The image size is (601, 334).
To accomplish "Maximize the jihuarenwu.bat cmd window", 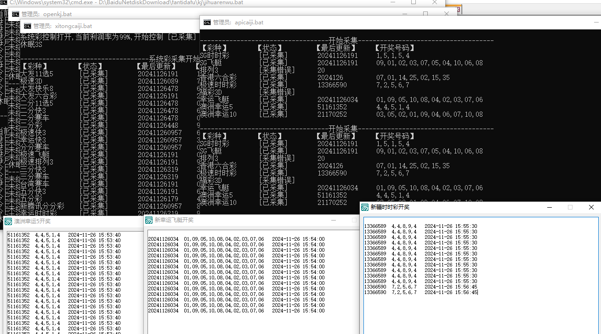I will tap(414, 2).
